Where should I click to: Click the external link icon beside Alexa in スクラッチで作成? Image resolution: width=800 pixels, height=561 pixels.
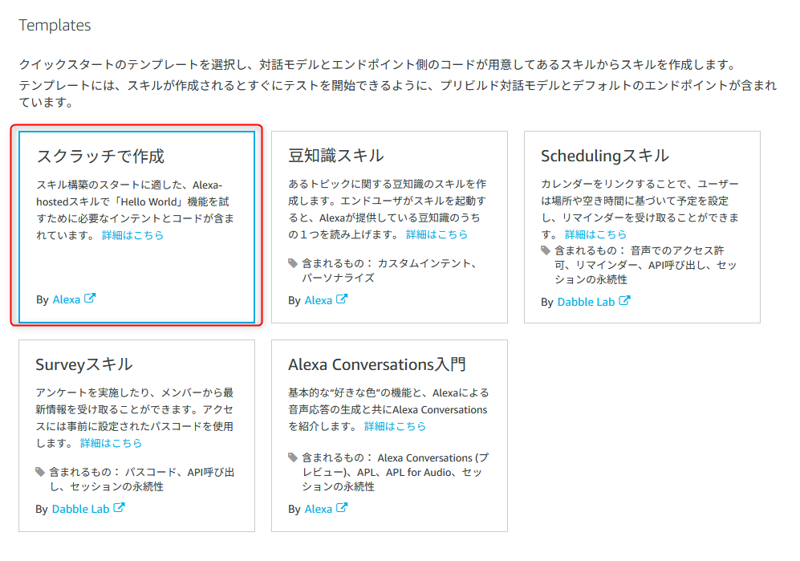point(88,299)
